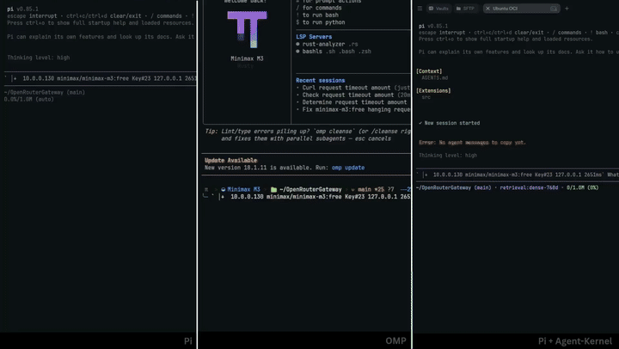
Task: Click the '$ to run python' hint
Action: [x=320, y=22]
